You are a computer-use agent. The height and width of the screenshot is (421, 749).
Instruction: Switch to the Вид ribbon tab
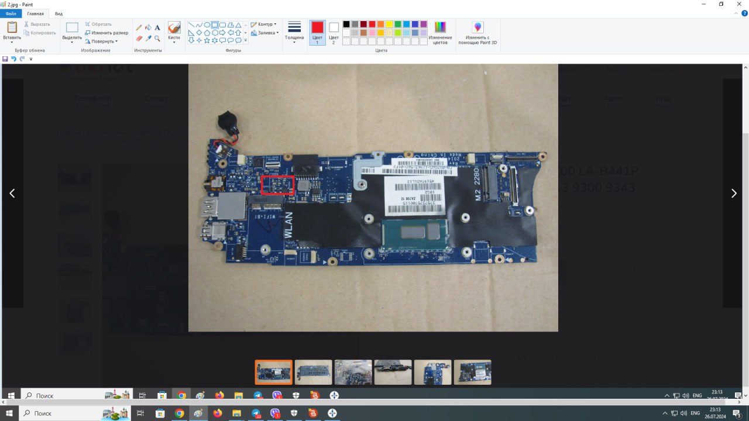[59, 13]
